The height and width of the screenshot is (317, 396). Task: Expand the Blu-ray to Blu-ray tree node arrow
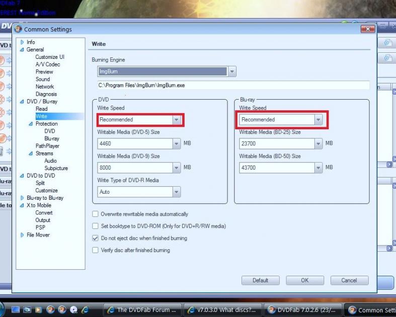coord(22,198)
